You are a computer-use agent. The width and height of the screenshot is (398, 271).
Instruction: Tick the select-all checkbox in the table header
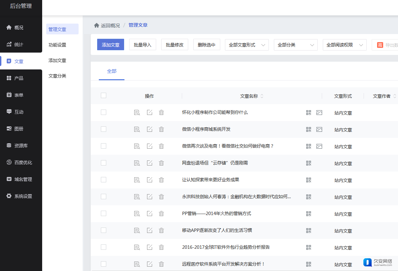tap(104, 95)
